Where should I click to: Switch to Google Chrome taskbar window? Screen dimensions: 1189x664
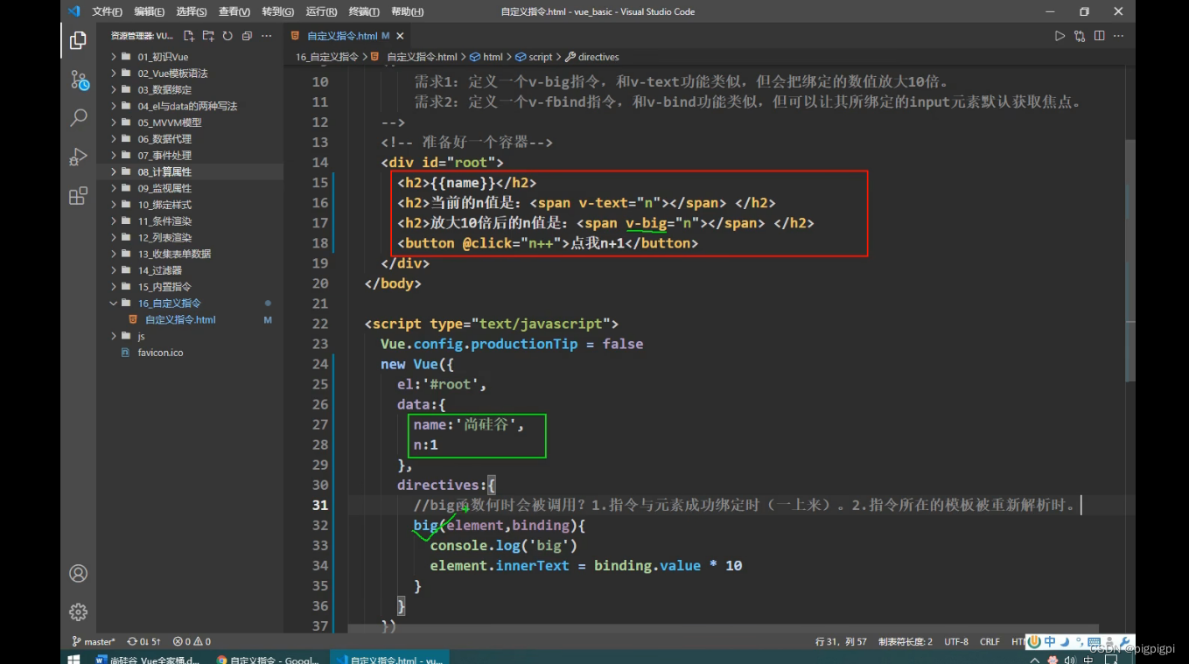pyautogui.click(x=268, y=659)
